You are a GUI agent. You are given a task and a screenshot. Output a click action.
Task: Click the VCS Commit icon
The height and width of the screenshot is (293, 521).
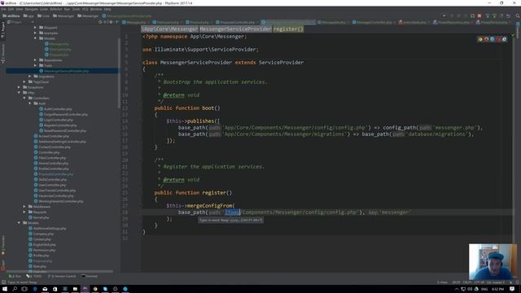tap(494, 15)
